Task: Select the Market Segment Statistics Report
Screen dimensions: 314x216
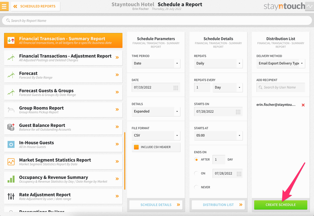Action: click(x=63, y=162)
